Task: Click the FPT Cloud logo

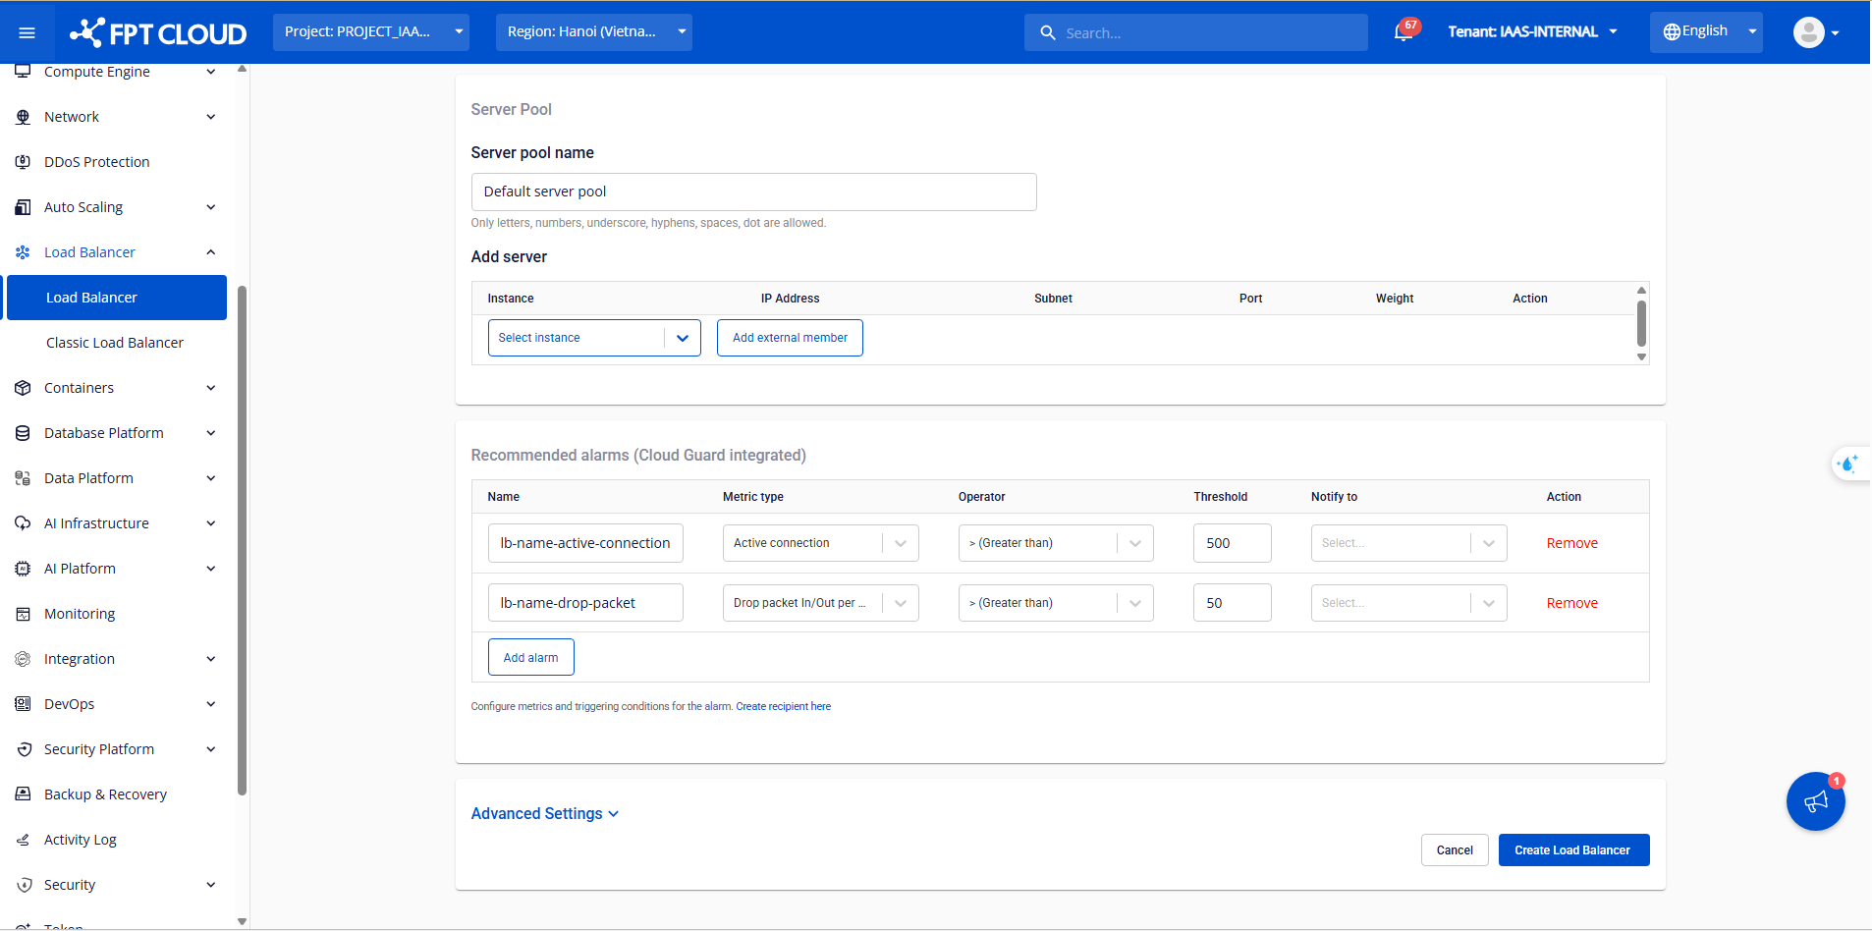Action: [158, 32]
